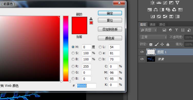Open the 不透明度 opacity value field
Image resolution: width=193 pixels, height=100 pixels.
click(189, 37)
